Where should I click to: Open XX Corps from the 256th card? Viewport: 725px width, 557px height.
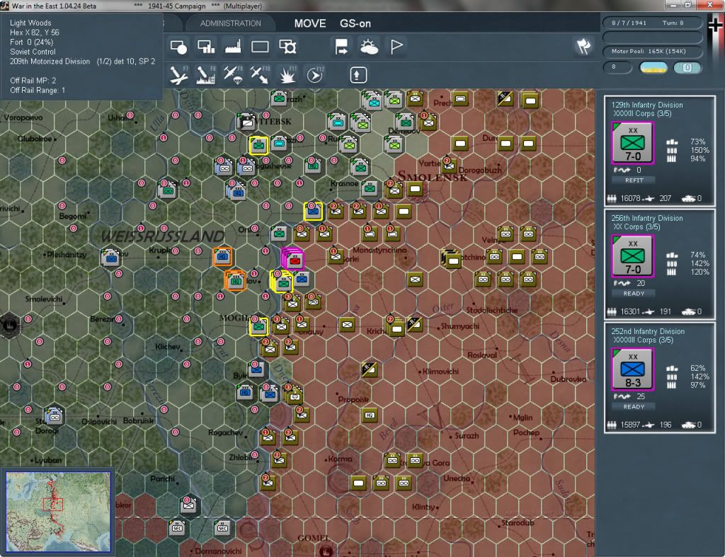pyautogui.click(x=636, y=227)
